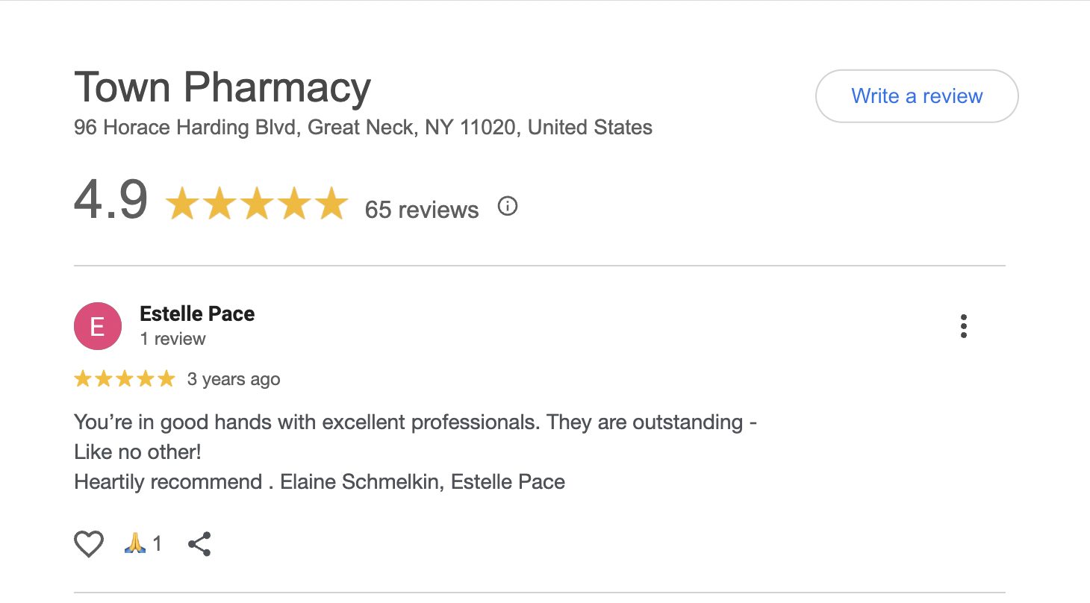The width and height of the screenshot is (1090, 603).
Task: Click the 4.9 overall rating number
Action: coord(110,201)
